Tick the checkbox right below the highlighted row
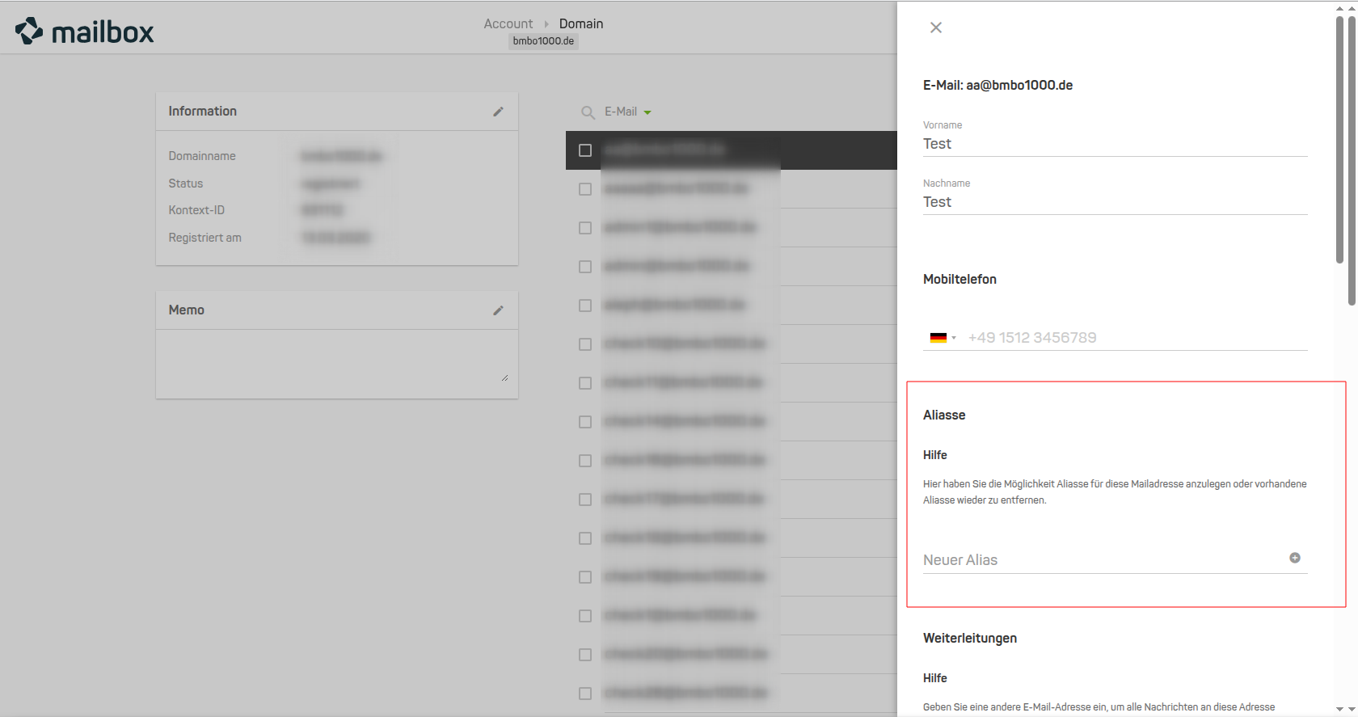 tap(585, 189)
